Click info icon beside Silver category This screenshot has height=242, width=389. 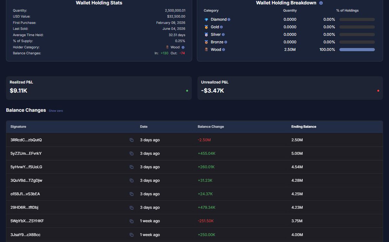[x=223, y=35]
